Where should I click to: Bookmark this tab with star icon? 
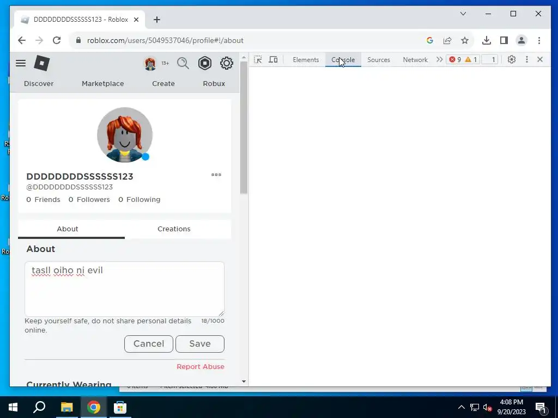(x=465, y=40)
